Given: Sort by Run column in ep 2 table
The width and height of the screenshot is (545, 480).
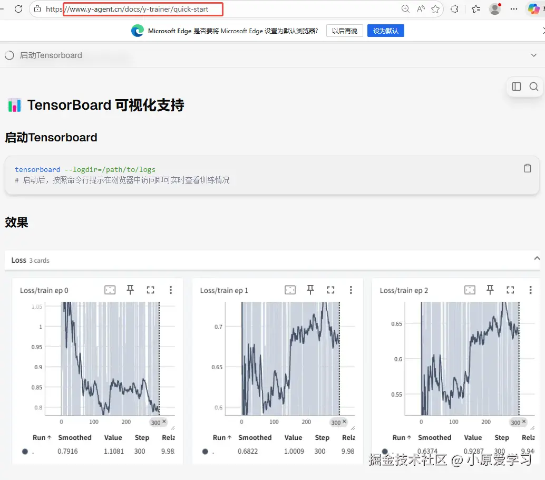Looking at the screenshot, I should tap(402, 438).
